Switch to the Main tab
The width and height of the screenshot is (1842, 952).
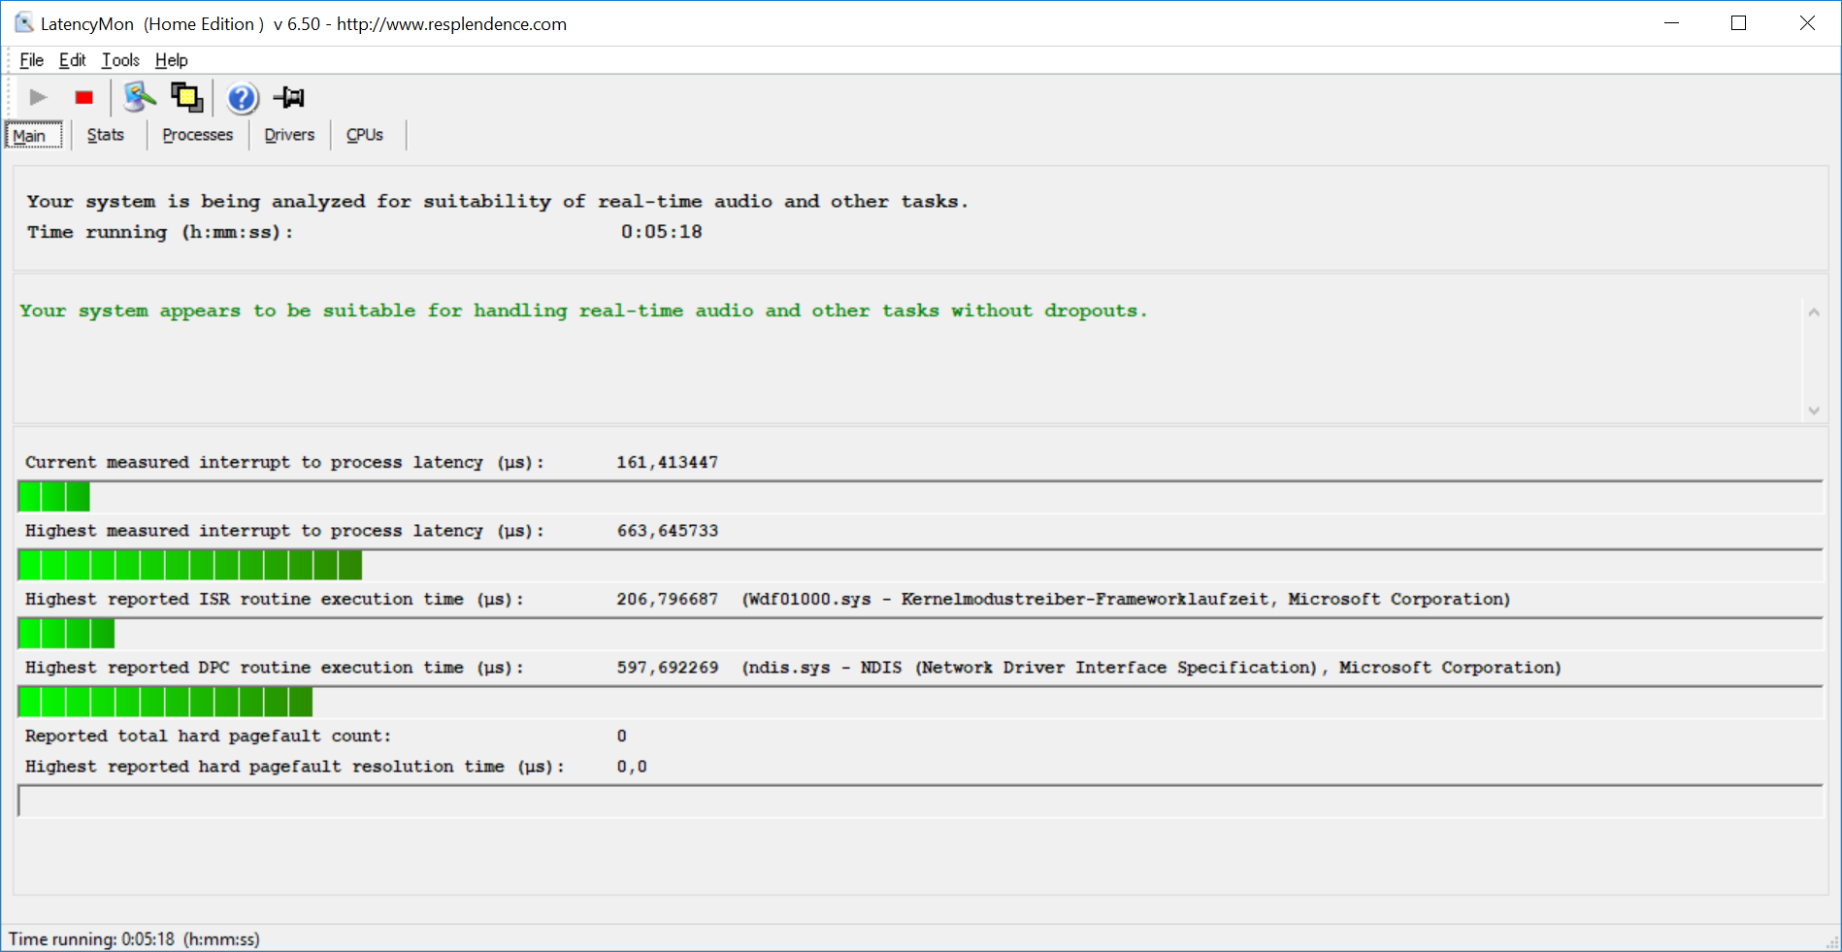pyautogui.click(x=33, y=135)
